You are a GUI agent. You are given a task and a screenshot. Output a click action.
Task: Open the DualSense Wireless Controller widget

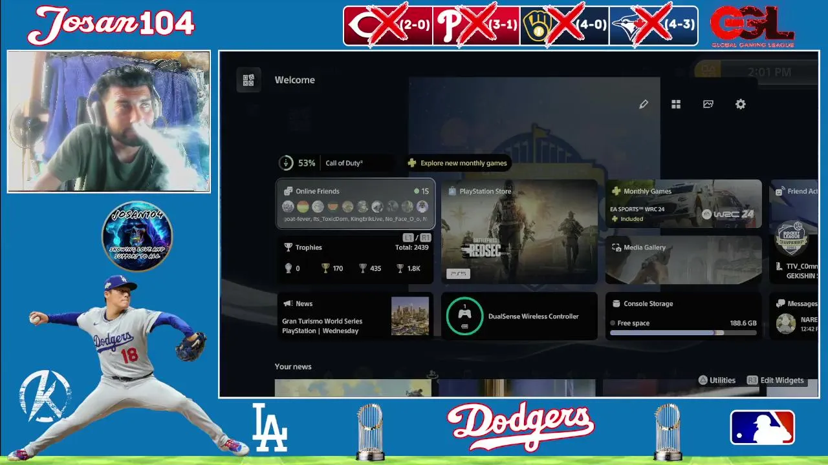[519, 316]
